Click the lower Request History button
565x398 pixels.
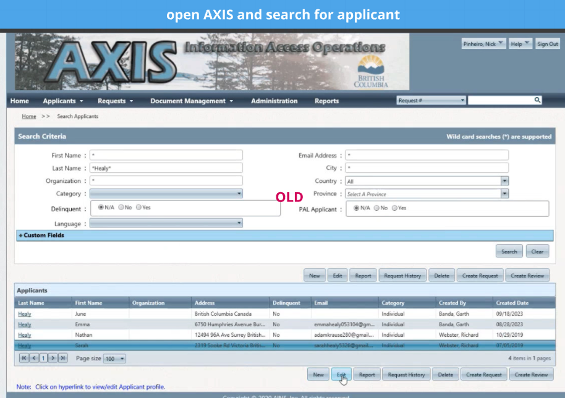click(x=407, y=375)
